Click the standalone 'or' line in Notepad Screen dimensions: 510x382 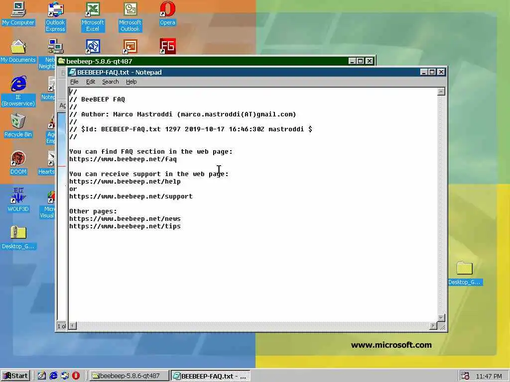click(x=73, y=189)
